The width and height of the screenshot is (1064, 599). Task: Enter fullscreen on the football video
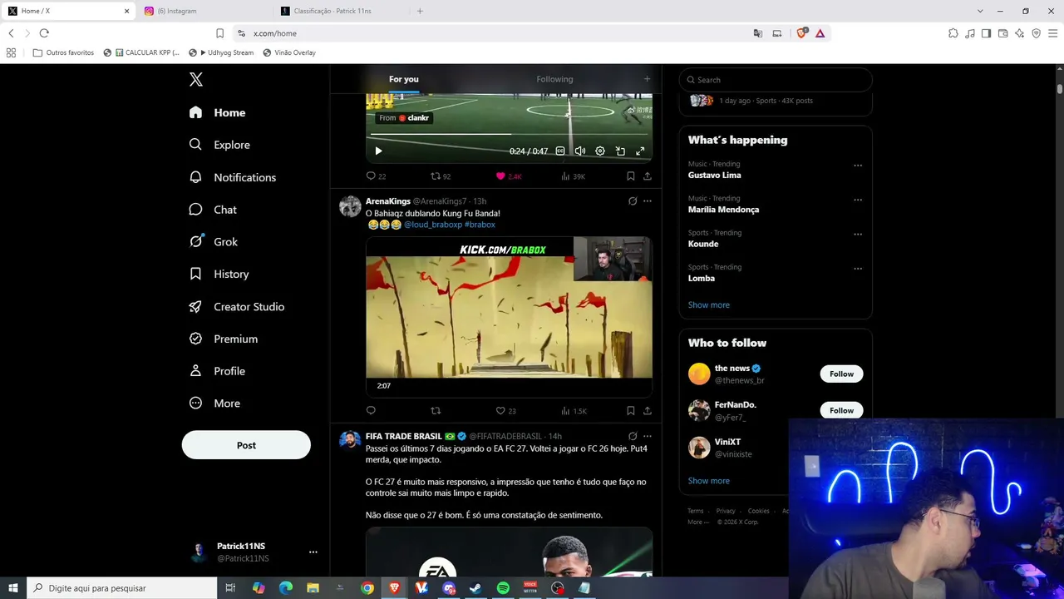click(x=640, y=151)
